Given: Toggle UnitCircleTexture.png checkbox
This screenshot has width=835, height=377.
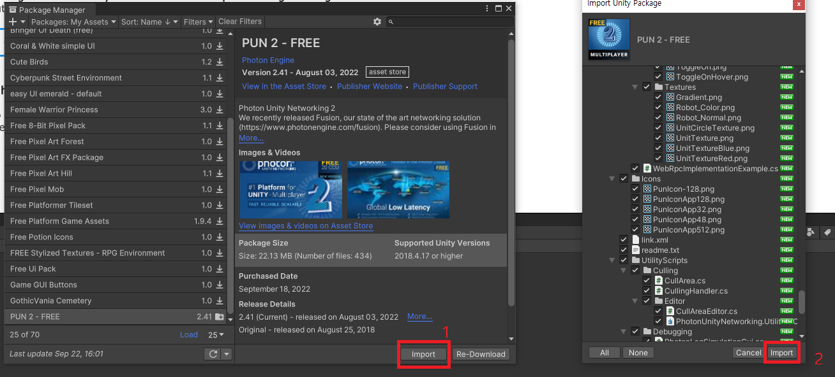Looking at the screenshot, I should click(658, 128).
